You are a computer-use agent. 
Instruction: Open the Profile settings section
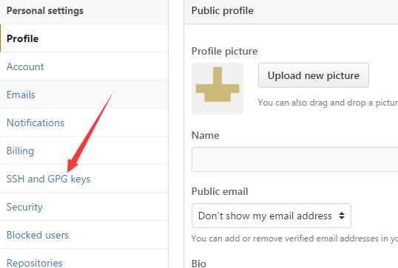point(84,38)
